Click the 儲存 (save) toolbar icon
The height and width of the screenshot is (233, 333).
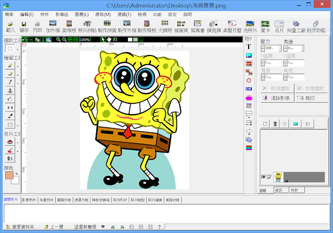point(24,27)
